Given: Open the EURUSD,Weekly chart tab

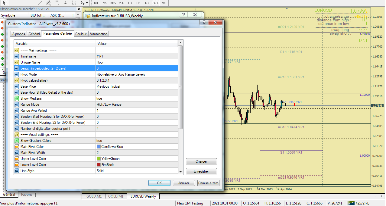Looking at the screenshot, I should (143, 196).
